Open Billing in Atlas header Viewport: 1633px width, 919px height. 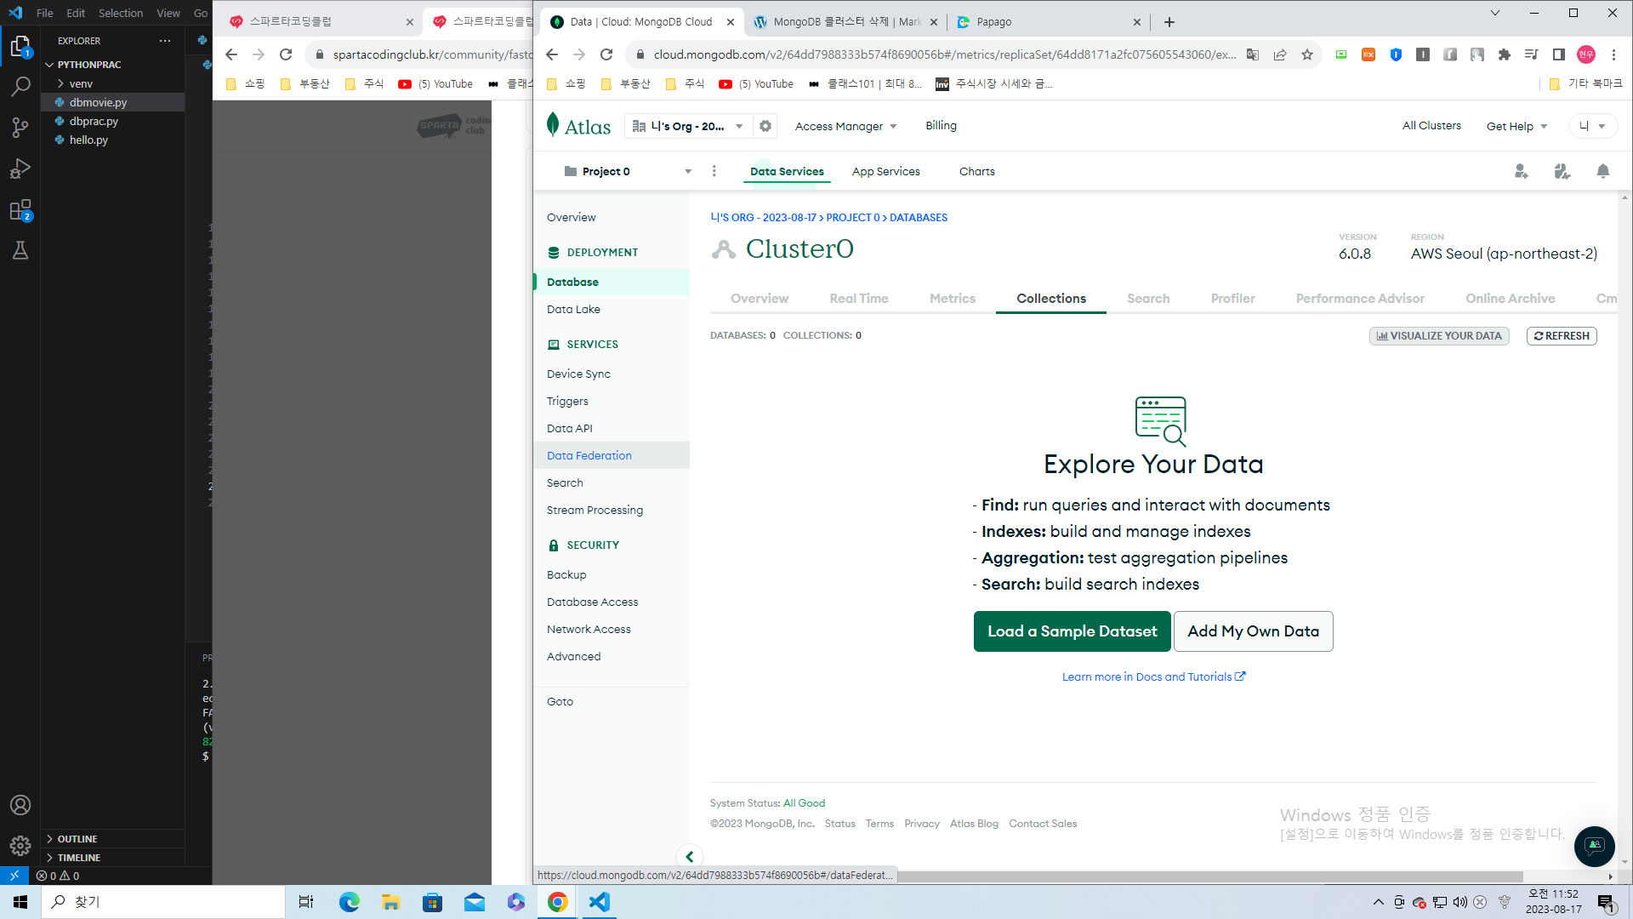click(x=941, y=126)
